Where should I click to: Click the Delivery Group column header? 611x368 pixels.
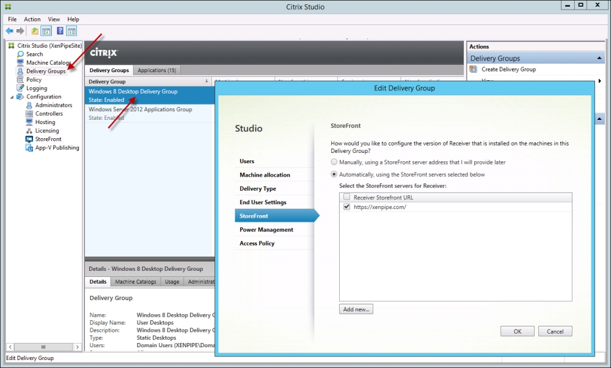coord(148,81)
